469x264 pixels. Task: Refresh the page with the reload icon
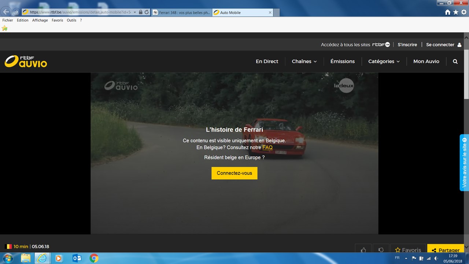pyautogui.click(x=147, y=12)
